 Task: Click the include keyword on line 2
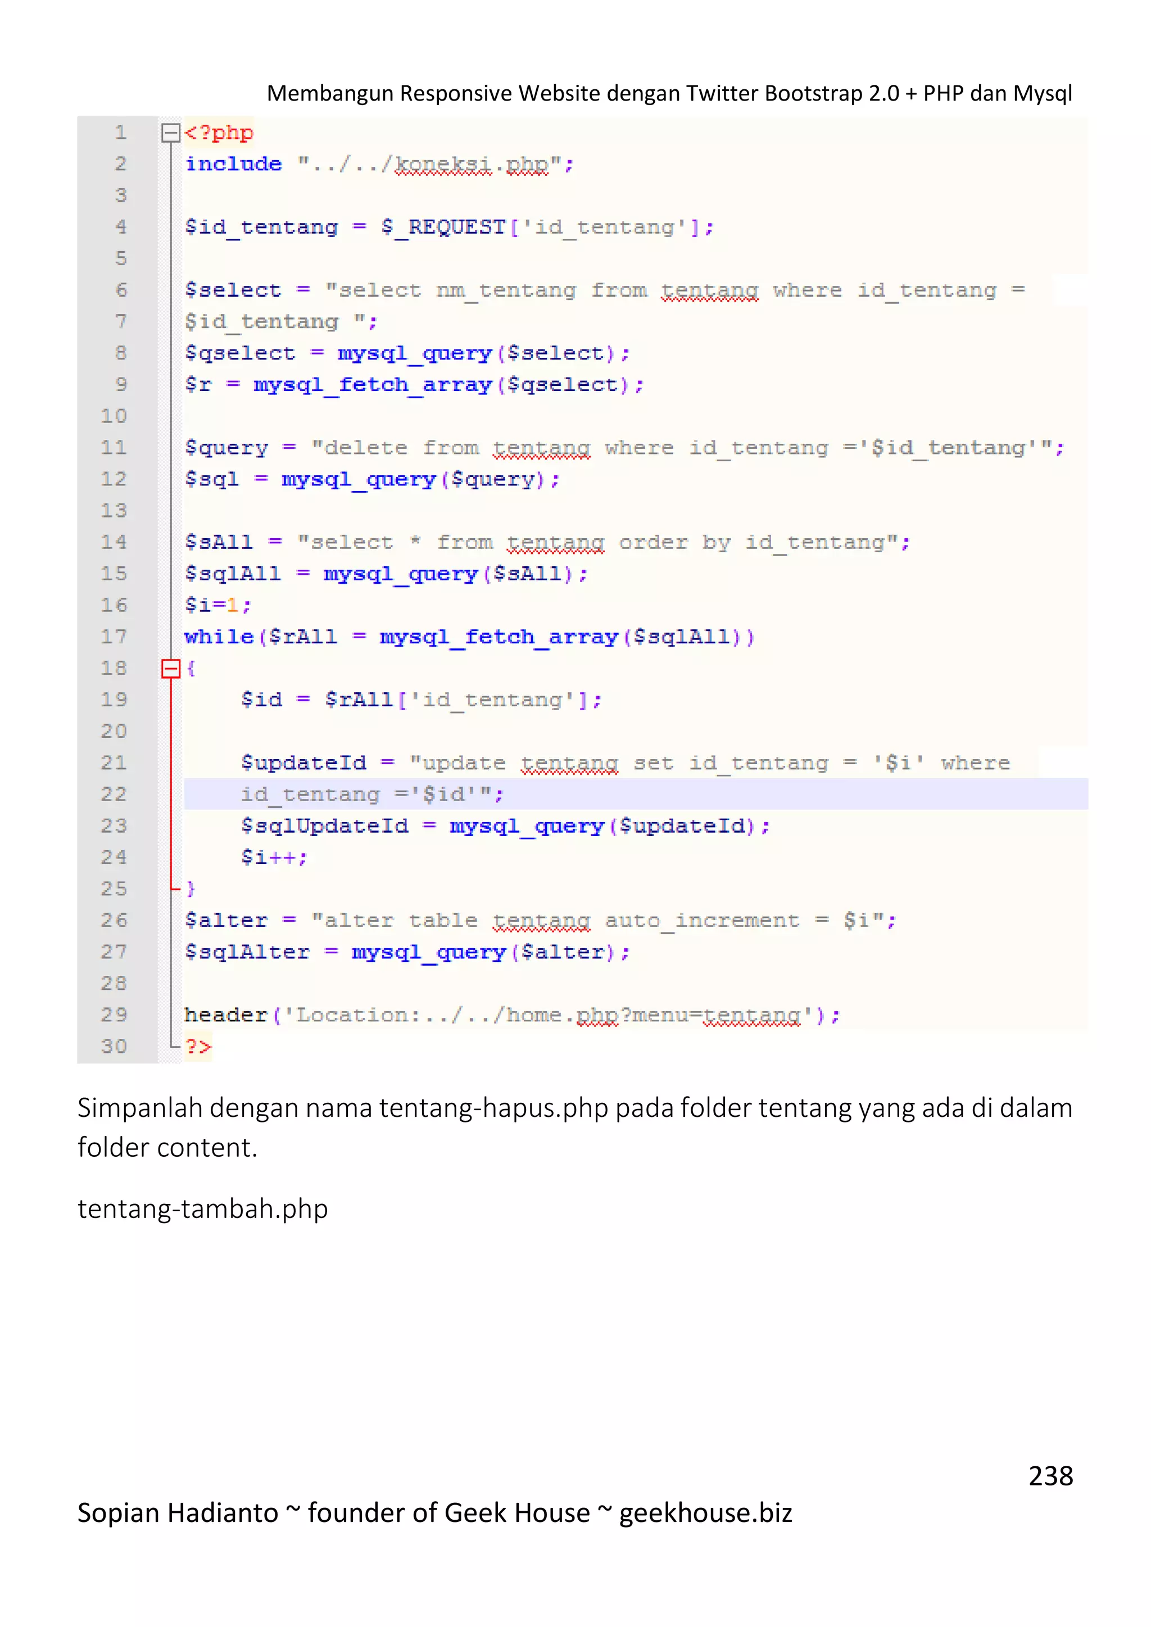pyautogui.click(x=233, y=165)
